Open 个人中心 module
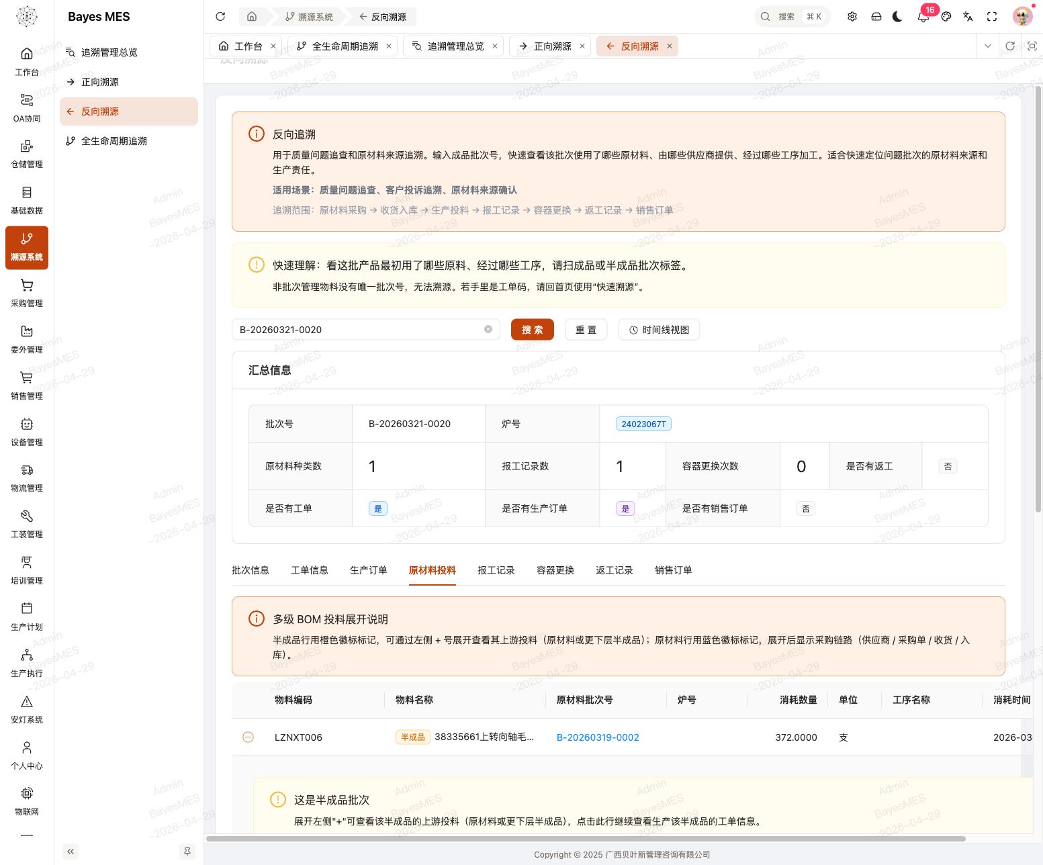The width and height of the screenshot is (1043, 865). tap(27, 756)
